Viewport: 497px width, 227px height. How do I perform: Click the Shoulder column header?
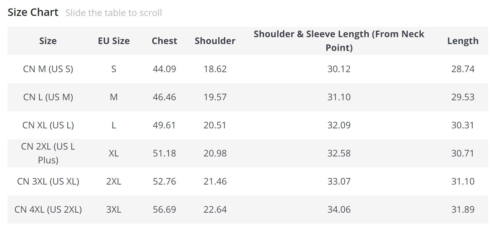pyautogui.click(x=215, y=41)
